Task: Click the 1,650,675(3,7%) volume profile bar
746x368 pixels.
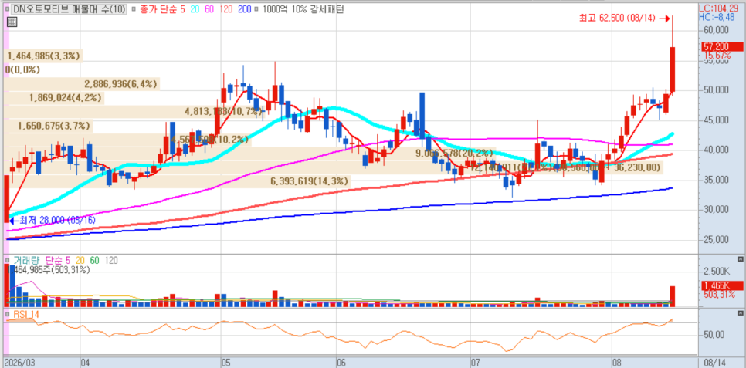Action: [x=49, y=126]
